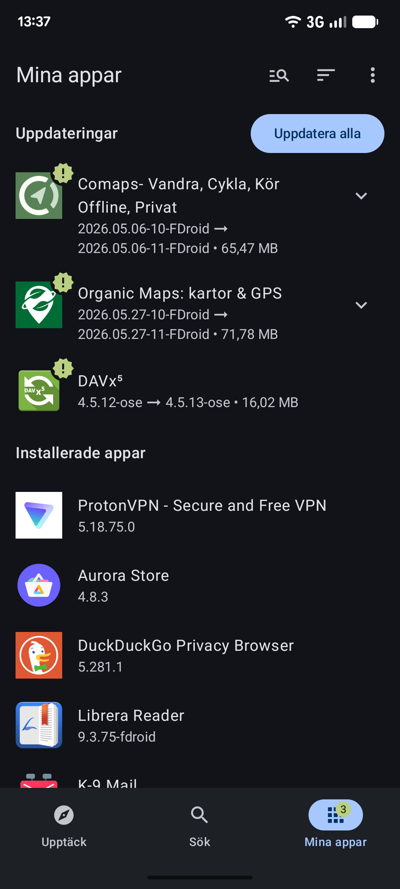Open the search-in-list icon in header
Screen dimensions: 400x889
point(279,75)
